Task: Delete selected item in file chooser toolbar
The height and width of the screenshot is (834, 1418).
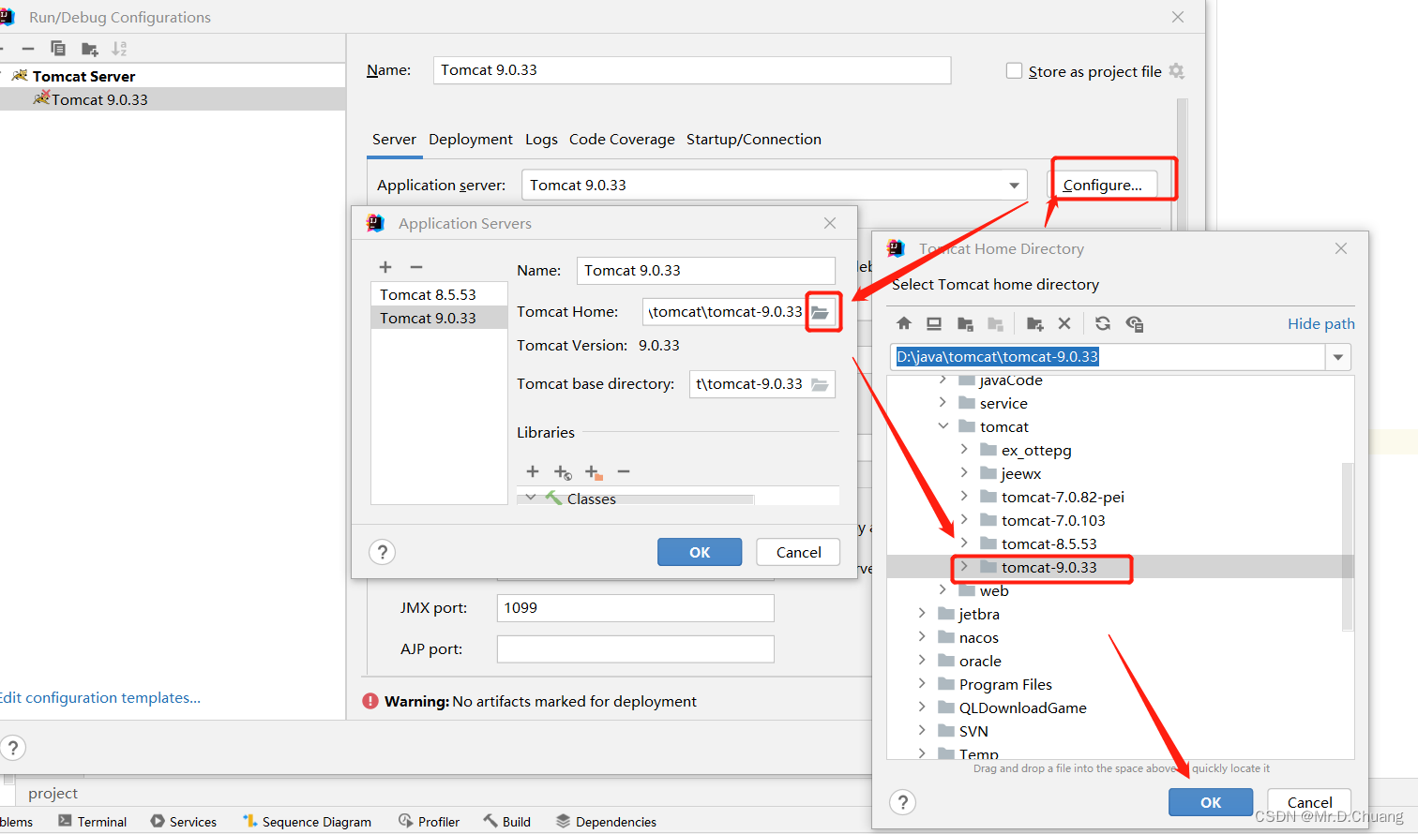Action: (1064, 323)
